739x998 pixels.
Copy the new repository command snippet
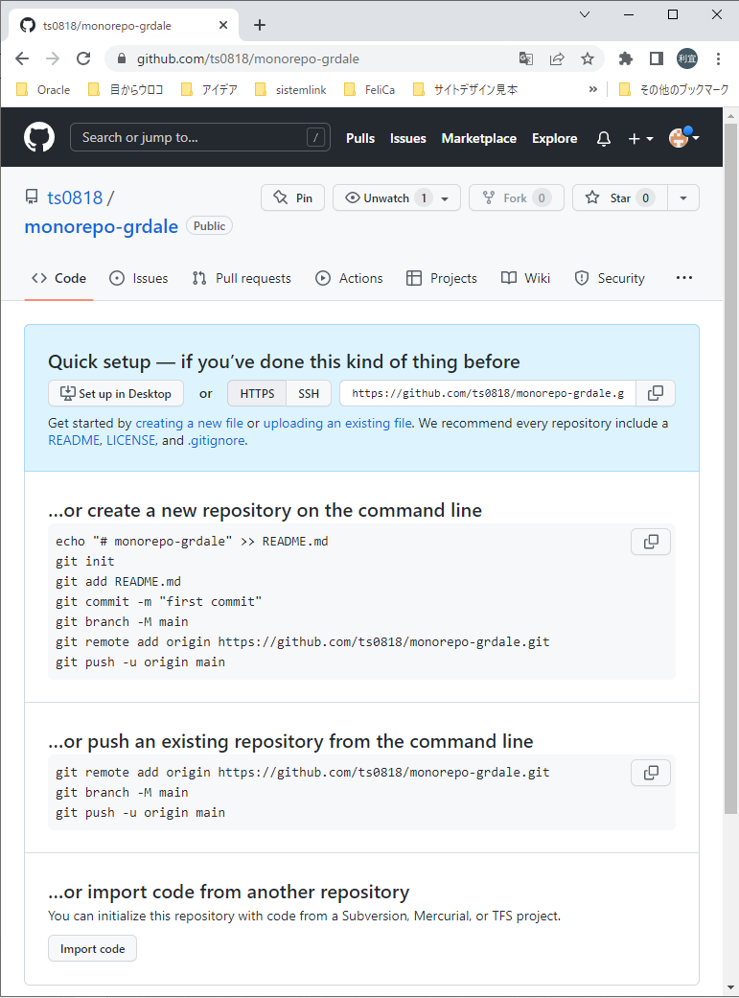650,542
